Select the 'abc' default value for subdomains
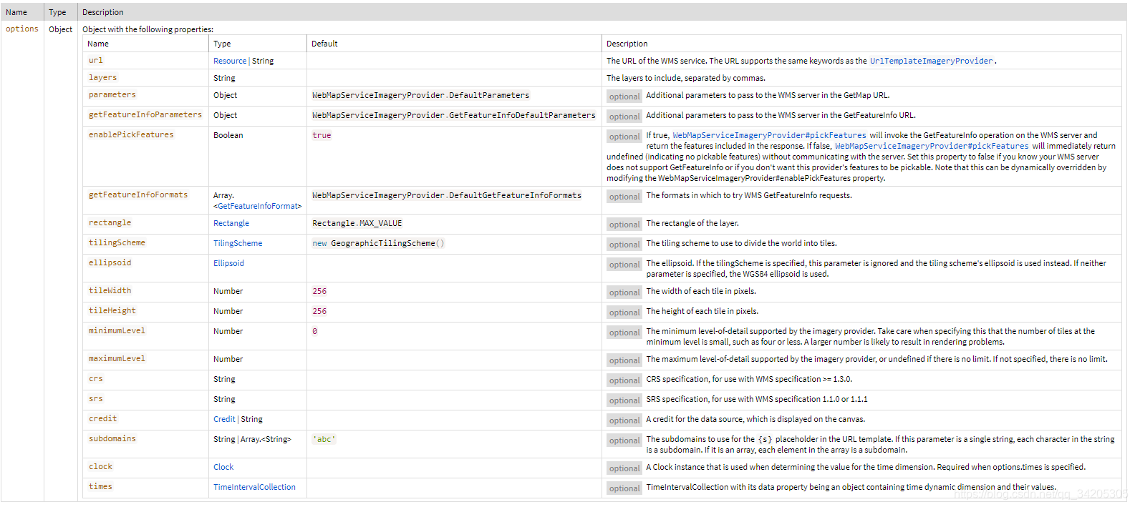The width and height of the screenshot is (1135, 507). click(x=324, y=439)
